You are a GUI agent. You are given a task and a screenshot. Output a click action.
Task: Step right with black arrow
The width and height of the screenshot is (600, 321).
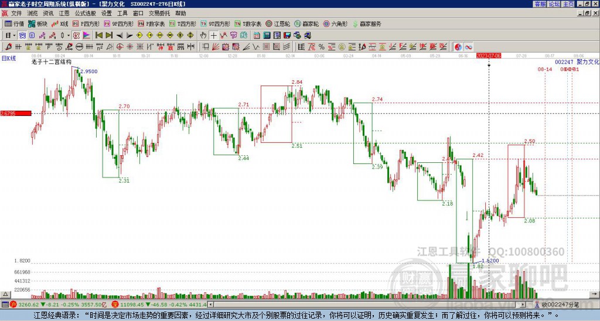[x=129, y=36]
